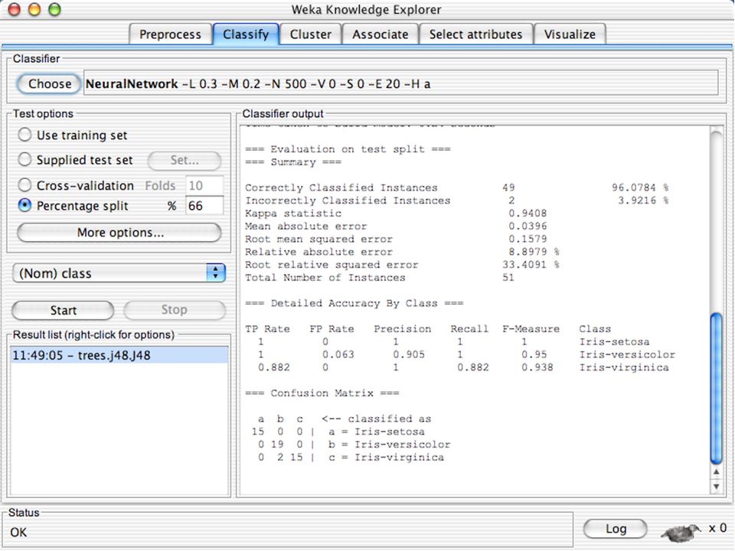
Task: Click the green zoom window button
Action: pyautogui.click(x=55, y=9)
